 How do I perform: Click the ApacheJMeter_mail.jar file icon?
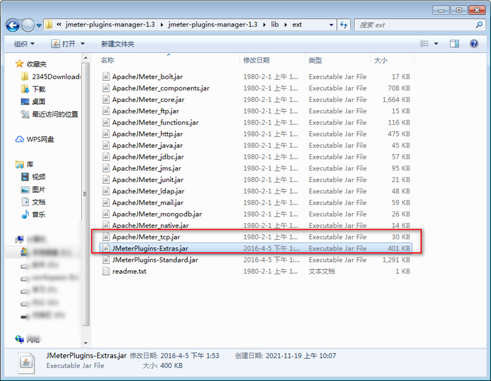106,202
